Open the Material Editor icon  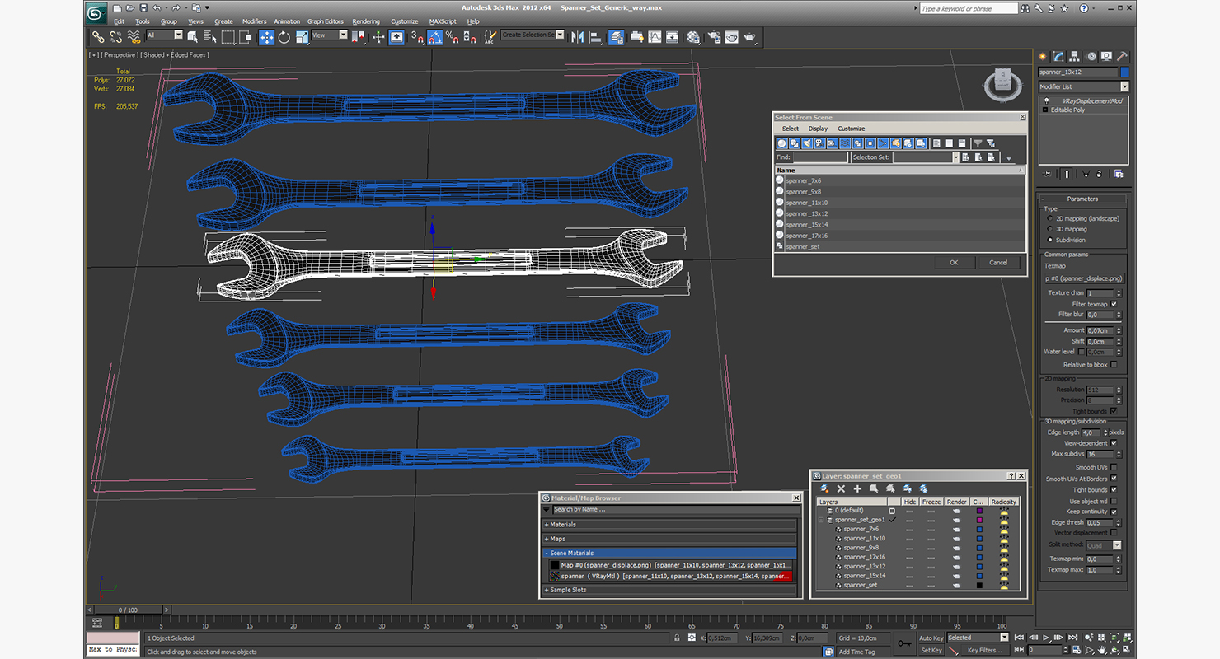click(x=693, y=37)
